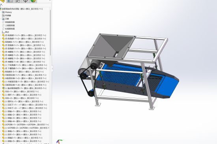Click the tree filter funnel icon

click(1, 6)
